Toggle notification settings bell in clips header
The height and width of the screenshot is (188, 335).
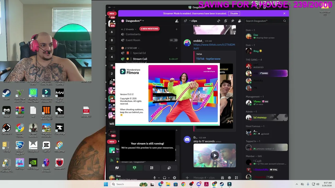pyautogui.click(x=226, y=21)
